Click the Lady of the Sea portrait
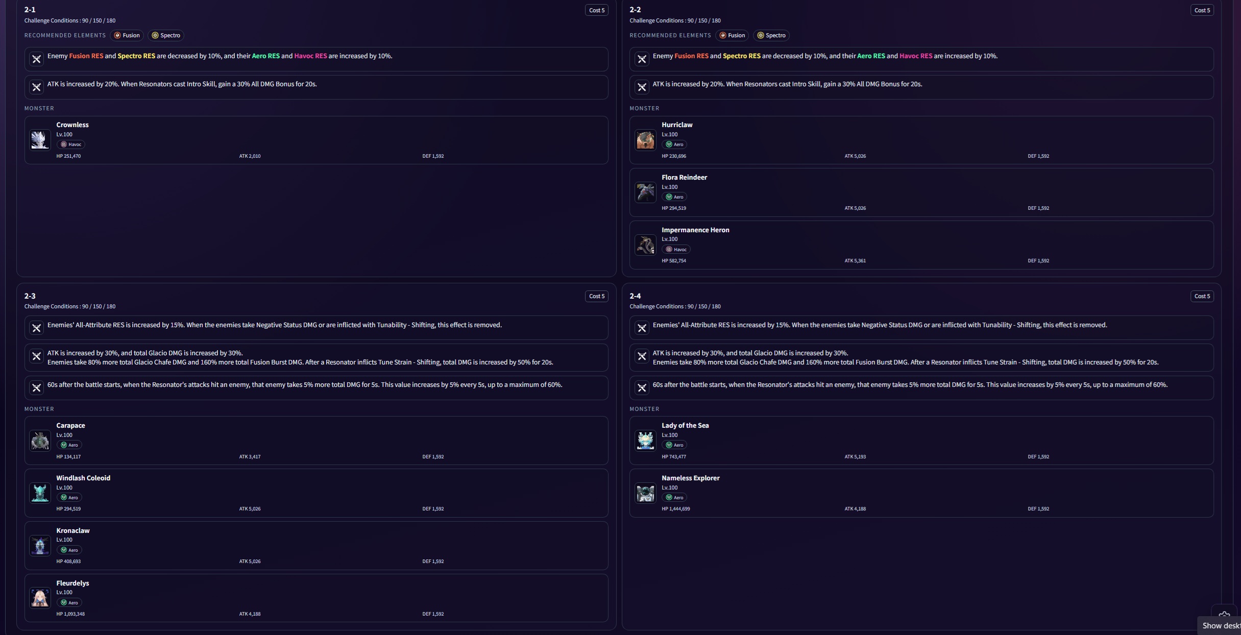This screenshot has width=1241, height=635. 645,441
